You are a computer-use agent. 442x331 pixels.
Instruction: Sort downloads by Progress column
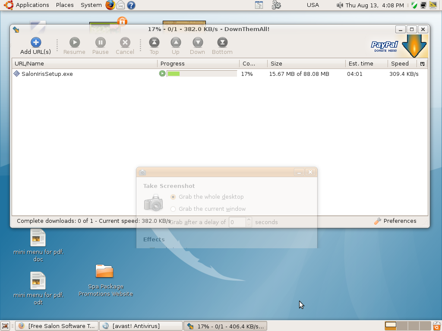coord(199,64)
